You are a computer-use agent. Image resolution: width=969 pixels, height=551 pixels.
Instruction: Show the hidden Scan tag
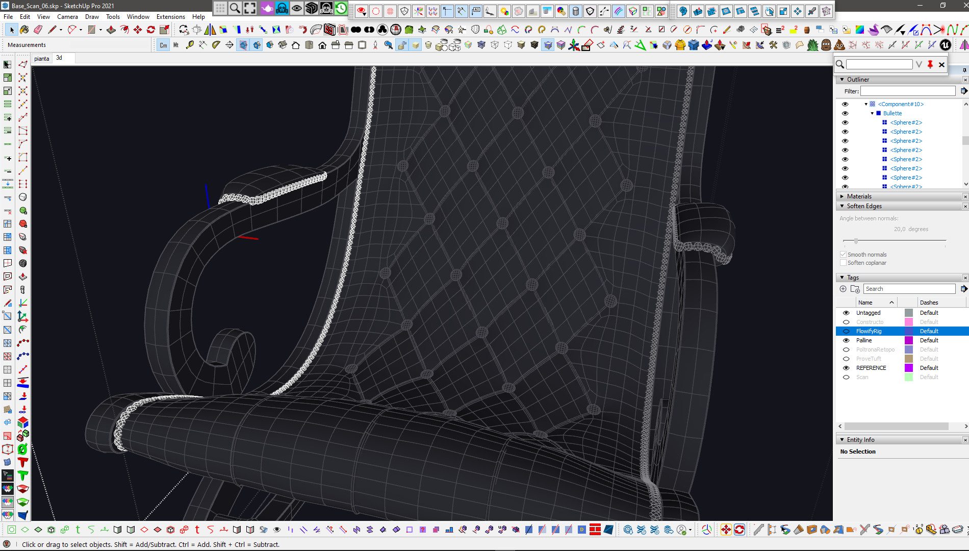[x=846, y=377]
